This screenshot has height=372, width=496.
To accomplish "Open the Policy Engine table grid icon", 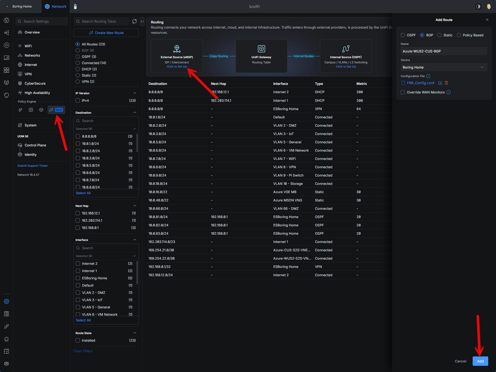I will 31,110.
